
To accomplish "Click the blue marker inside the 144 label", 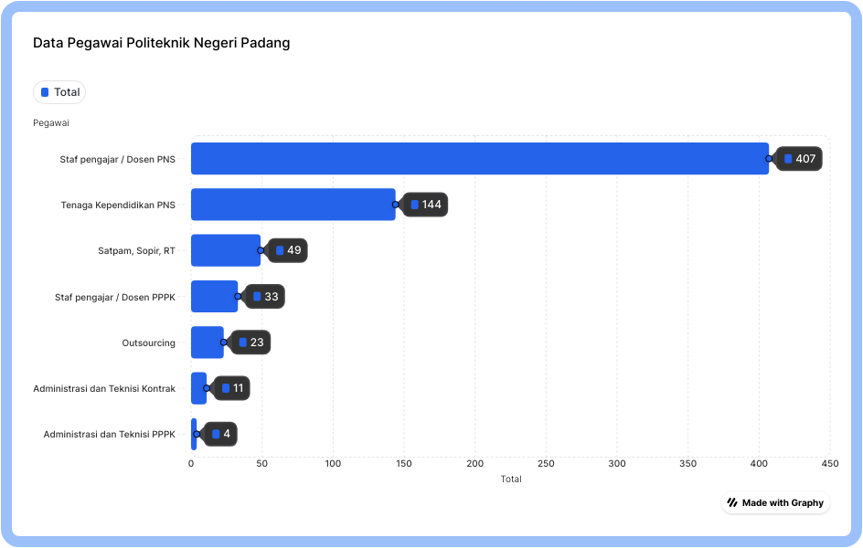I will coord(412,205).
